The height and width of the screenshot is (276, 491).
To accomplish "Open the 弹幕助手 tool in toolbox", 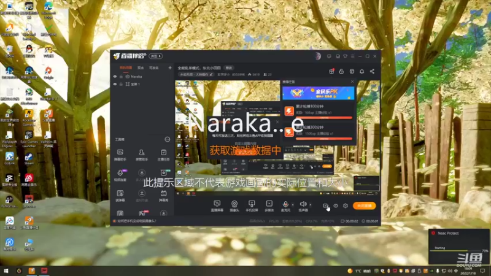I will [120, 155].
